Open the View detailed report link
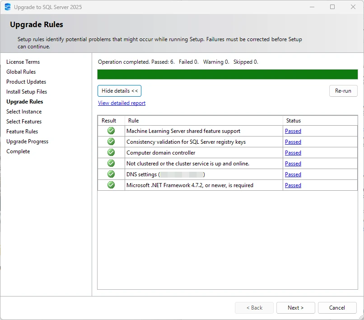The image size is (364, 320). coord(121,103)
